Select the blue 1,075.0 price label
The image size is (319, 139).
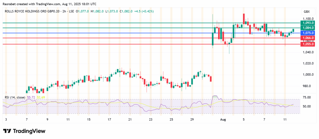pyautogui.click(x=308, y=33)
